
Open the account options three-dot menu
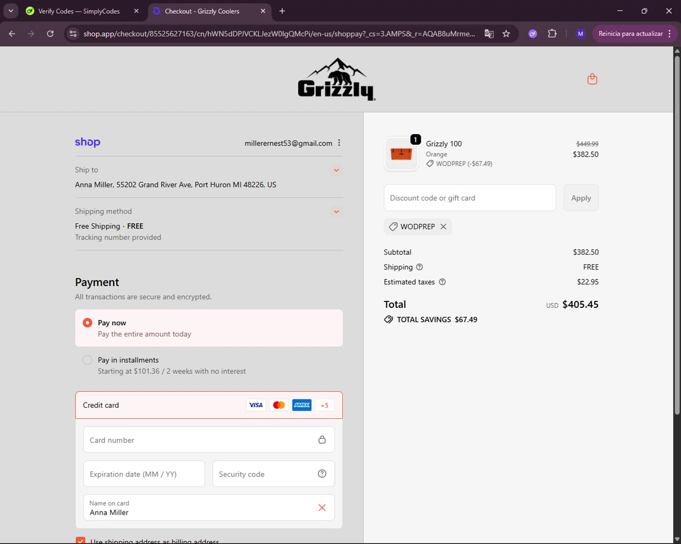339,143
